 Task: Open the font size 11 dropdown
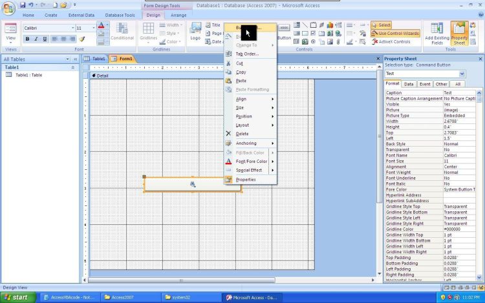(93, 28)
